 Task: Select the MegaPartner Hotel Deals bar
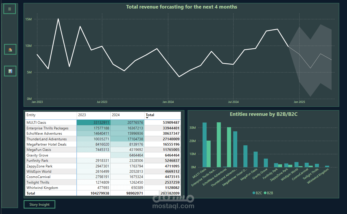(245, 156)
